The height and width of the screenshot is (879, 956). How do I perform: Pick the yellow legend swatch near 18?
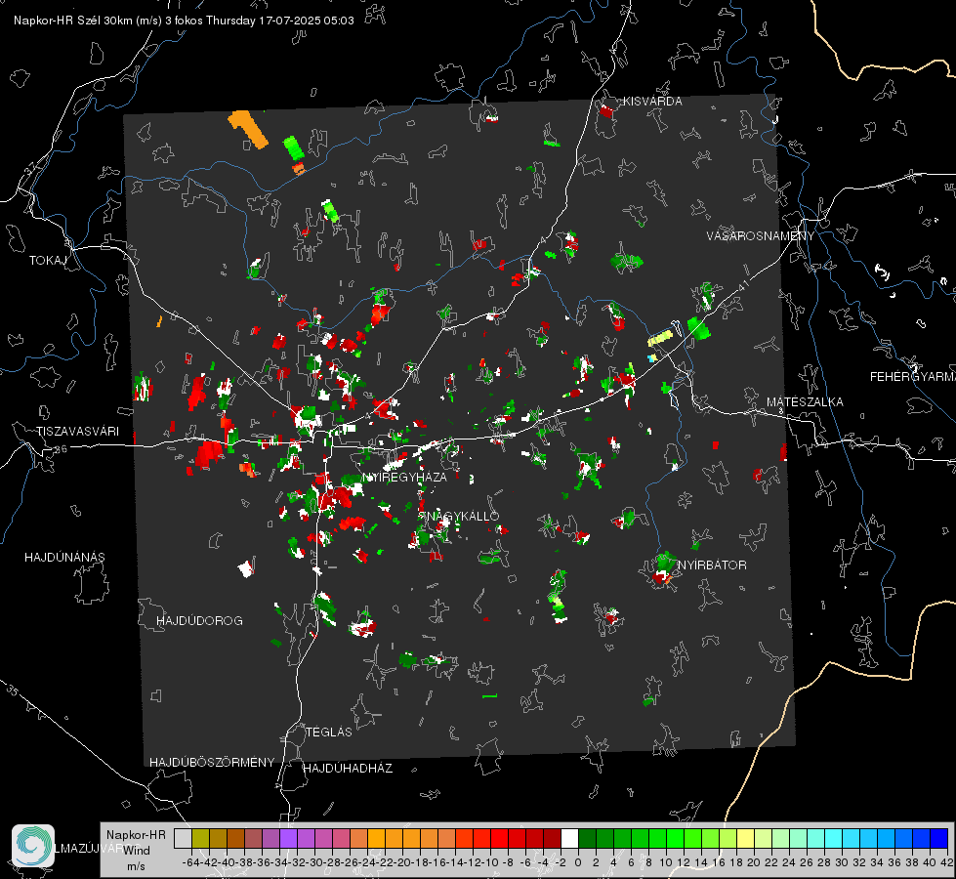(745, 838)
